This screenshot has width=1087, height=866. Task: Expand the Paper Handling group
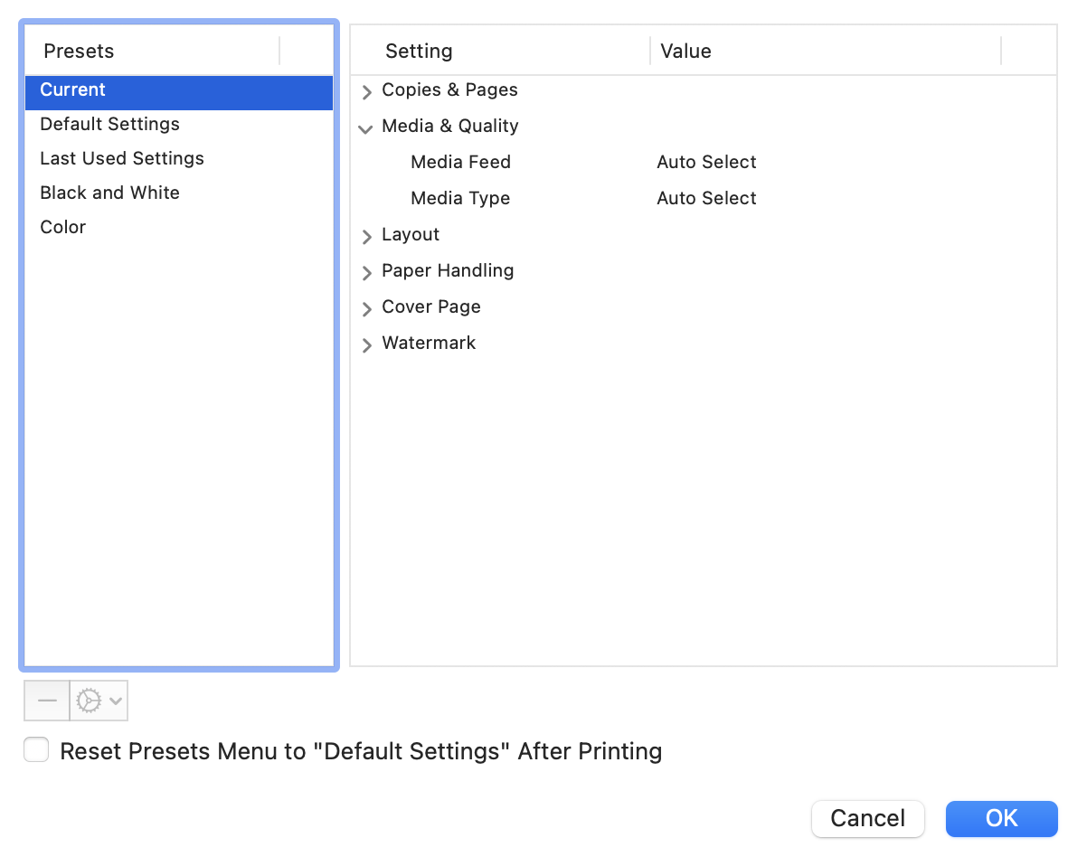tap(366, 272)
